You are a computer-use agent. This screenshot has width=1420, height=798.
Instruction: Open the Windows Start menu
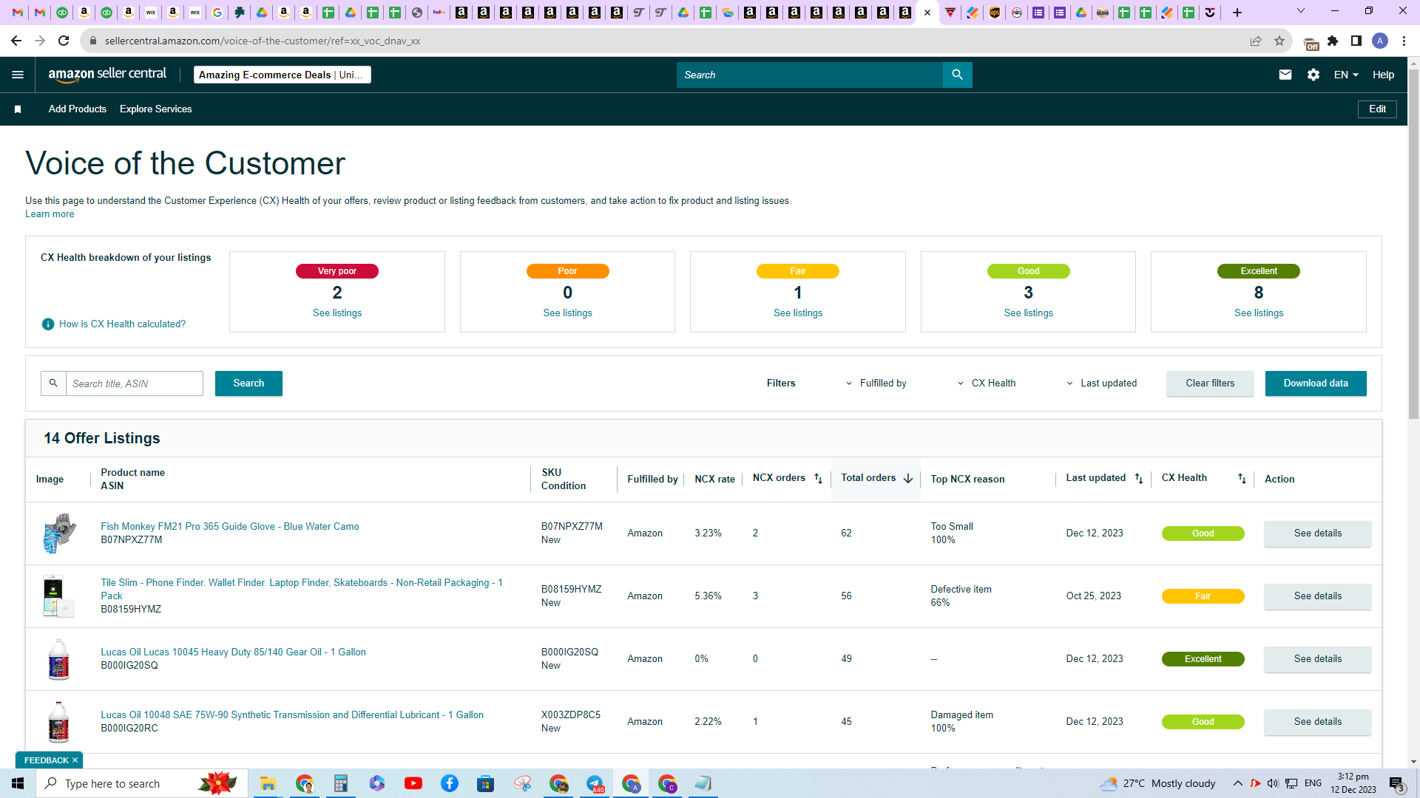pyautogui.click(x=18, y=783)
